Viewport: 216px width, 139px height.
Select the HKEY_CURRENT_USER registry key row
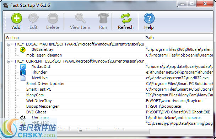coord(80,61)
